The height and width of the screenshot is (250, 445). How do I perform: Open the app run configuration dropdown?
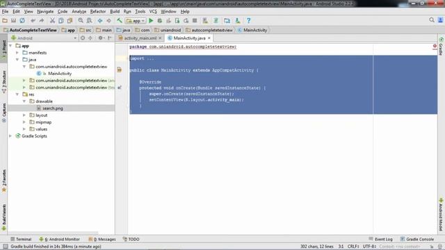(x=136, y=21)
